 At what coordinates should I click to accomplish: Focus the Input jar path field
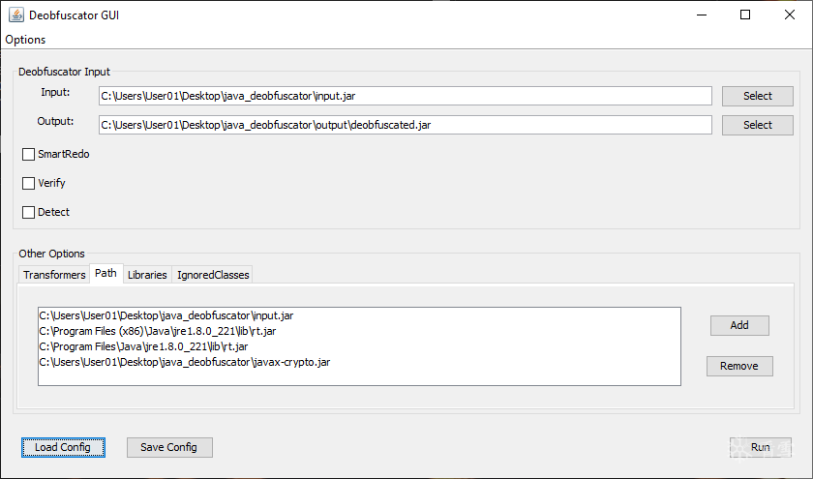405,96
